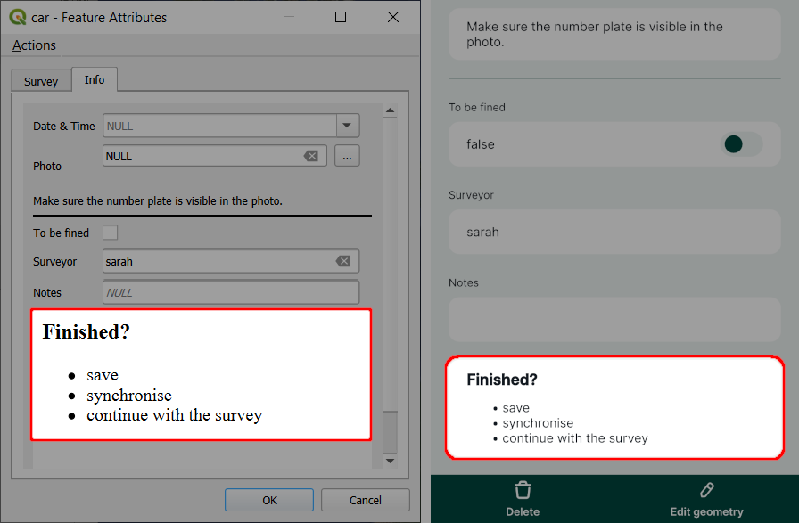Select the Info tab

(94, 79)
